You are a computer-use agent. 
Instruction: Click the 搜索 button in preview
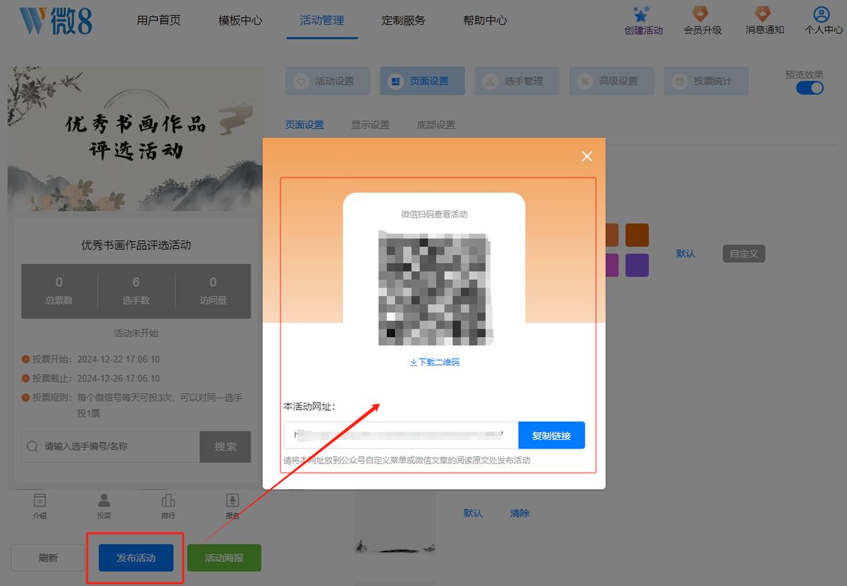coord(226,446)
